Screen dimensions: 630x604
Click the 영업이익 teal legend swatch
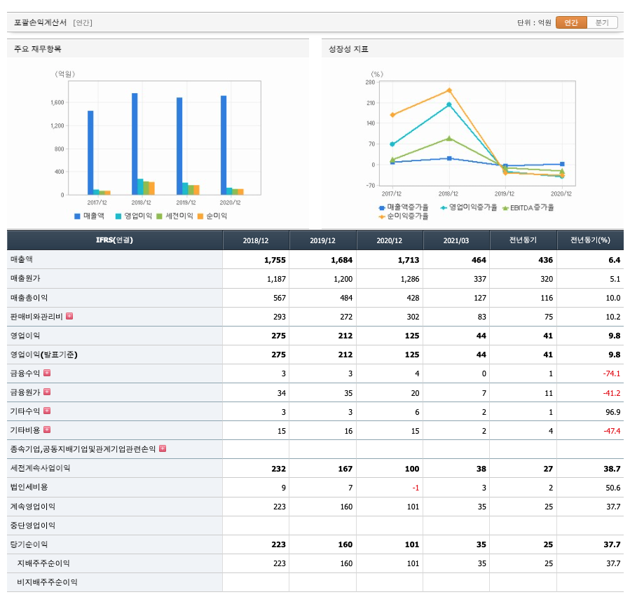pyautogui.click(x=118, y=217)
